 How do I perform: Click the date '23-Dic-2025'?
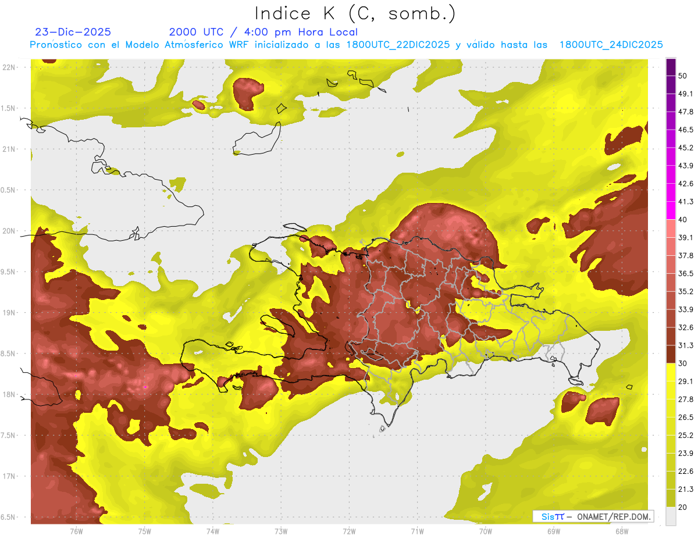pyautogui.click(x=73, y=32)
